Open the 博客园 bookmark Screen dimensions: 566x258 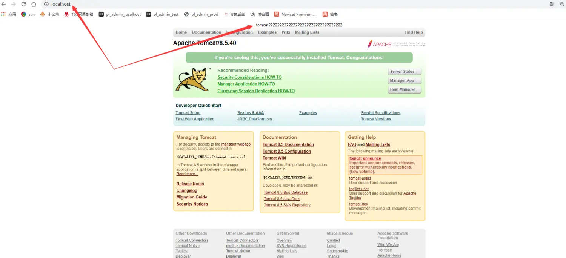[260, 14]
